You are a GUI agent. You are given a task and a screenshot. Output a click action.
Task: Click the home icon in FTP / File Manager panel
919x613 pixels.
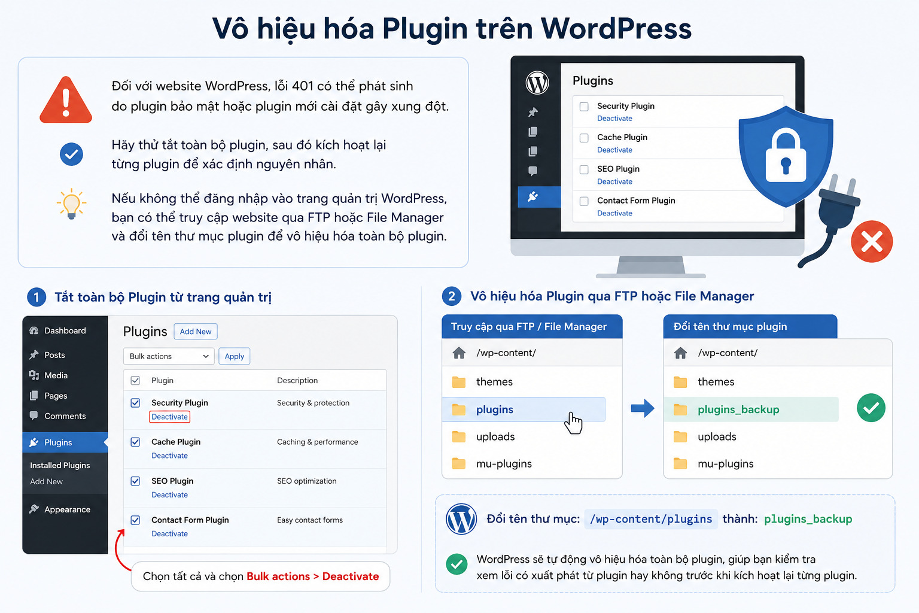point(459,353)
